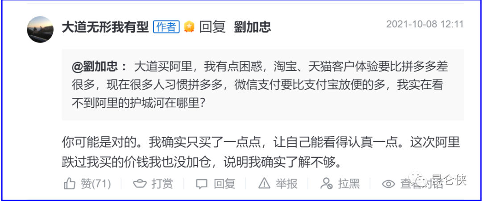482x201 pixels.
Task: Open the commenter's profile avatar
Action: (x=41, y=29)
